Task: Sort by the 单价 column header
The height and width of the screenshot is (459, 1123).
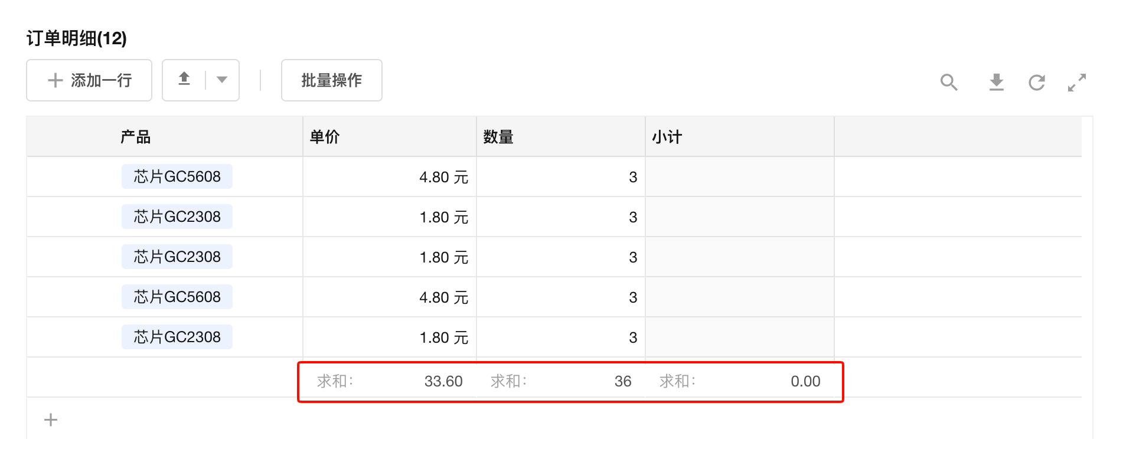Action: tap(325, 137)
